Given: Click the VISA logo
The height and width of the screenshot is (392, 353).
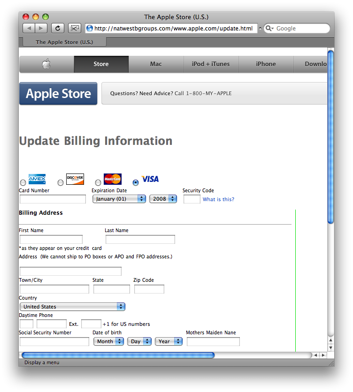Looking at the screenshot, I should point(150,179).
